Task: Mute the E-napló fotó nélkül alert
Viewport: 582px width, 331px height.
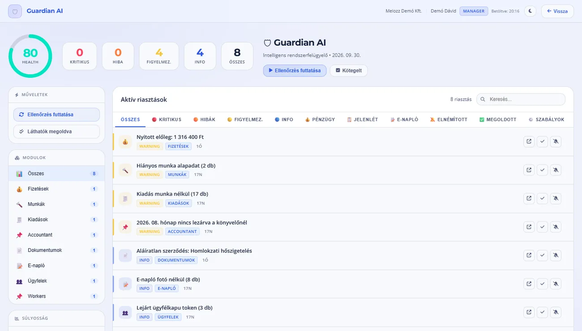Action: (x=556, y=284)
